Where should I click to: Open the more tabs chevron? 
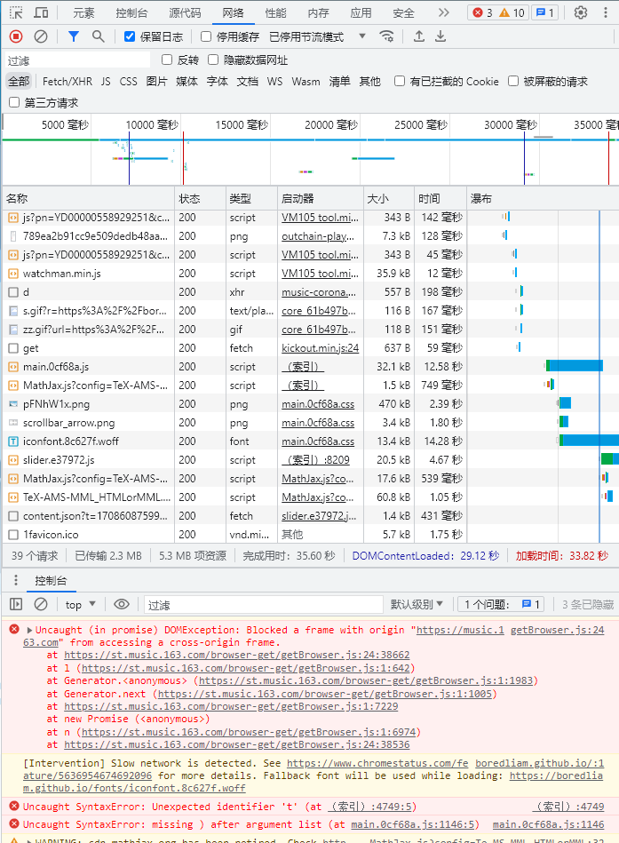point(443,12)
